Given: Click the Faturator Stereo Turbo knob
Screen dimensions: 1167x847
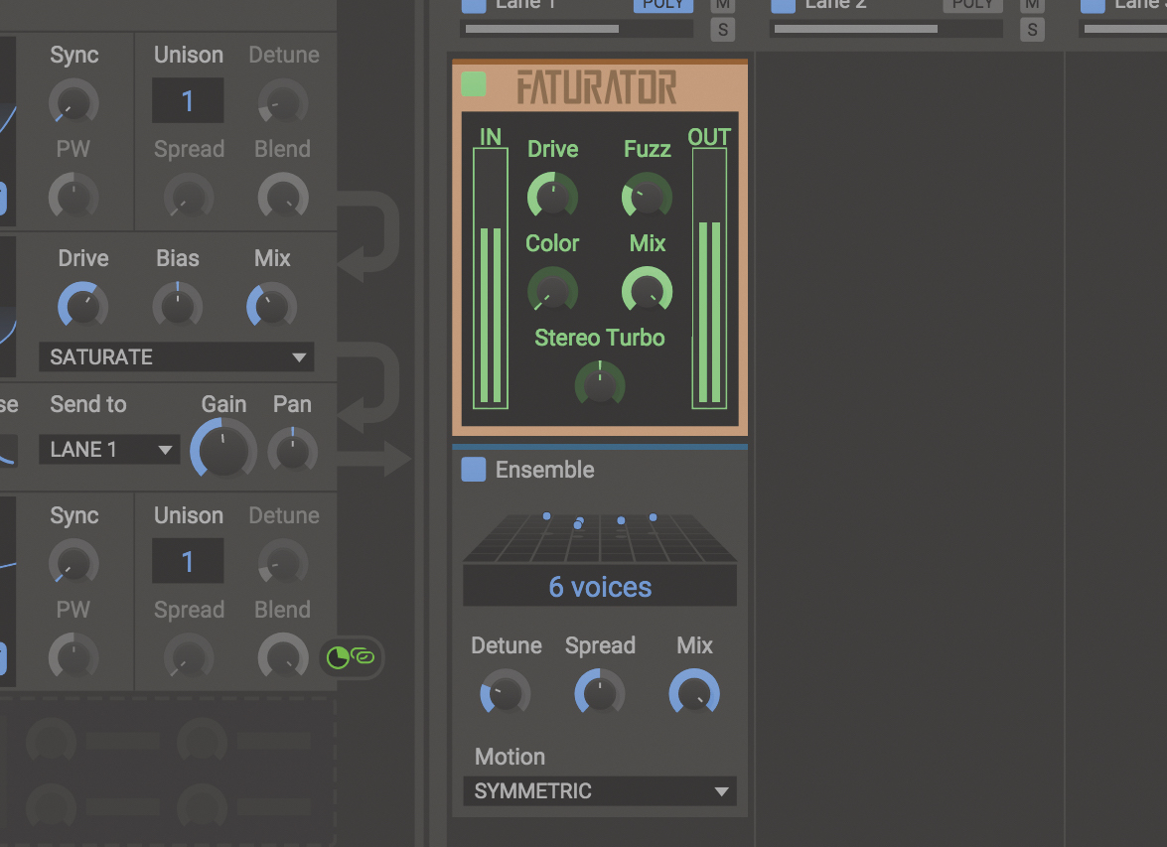Looking at the screenshot, I should coord(600,385).
